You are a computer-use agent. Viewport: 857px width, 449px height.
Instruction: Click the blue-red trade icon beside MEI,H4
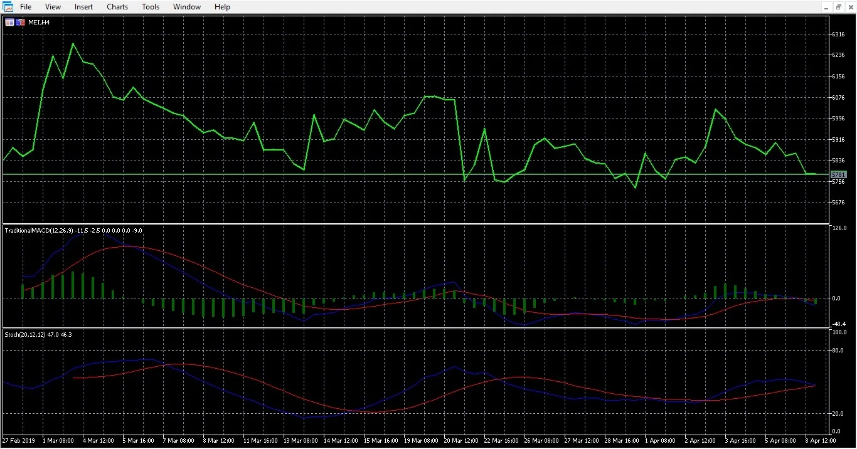[x=21, y=22]
